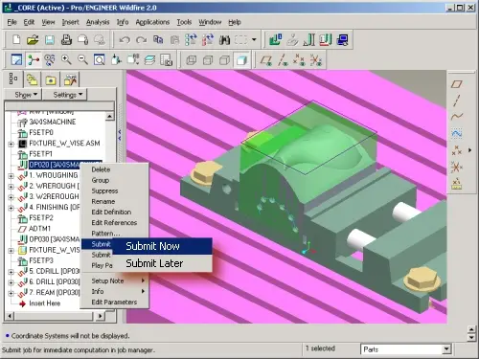Save the model with the floppy icon
This screenshot has height=359, width=479.
50,40
